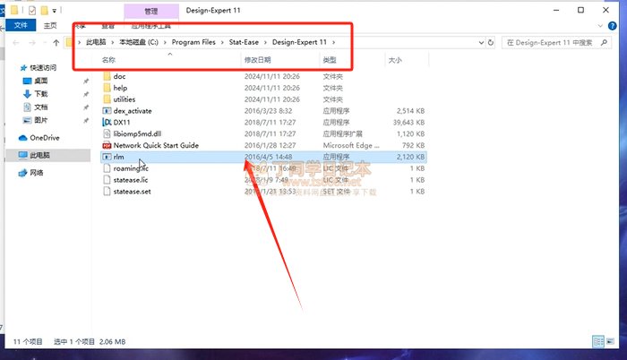Open the doc folder
Viewport: 627px width, 360px height.
[x=119, y=76]
